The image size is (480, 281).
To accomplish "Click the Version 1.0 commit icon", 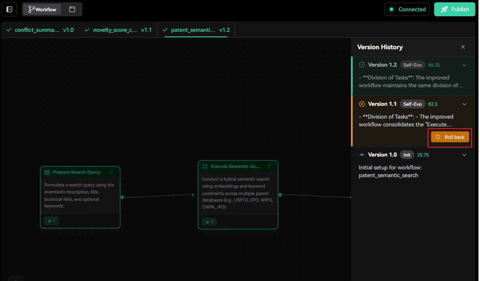I will (x=362, y=155).
